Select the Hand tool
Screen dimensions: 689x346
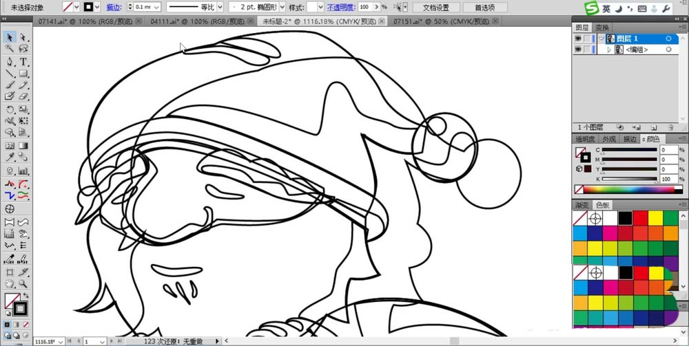pos(10,284)
